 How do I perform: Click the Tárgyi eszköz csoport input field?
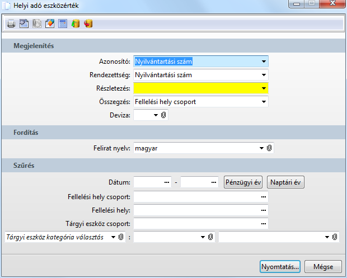pyautogui.click(x=201, y=224)
